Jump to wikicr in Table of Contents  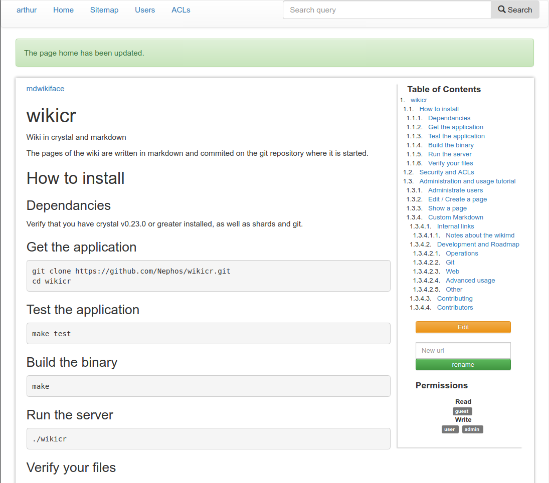419,100
